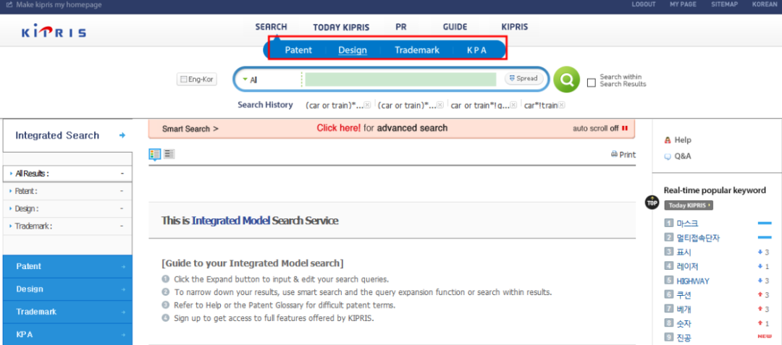Remove 'car or train*!g...' history entry
The width and height of the screenshot is (782, 345).
[514, 105]
